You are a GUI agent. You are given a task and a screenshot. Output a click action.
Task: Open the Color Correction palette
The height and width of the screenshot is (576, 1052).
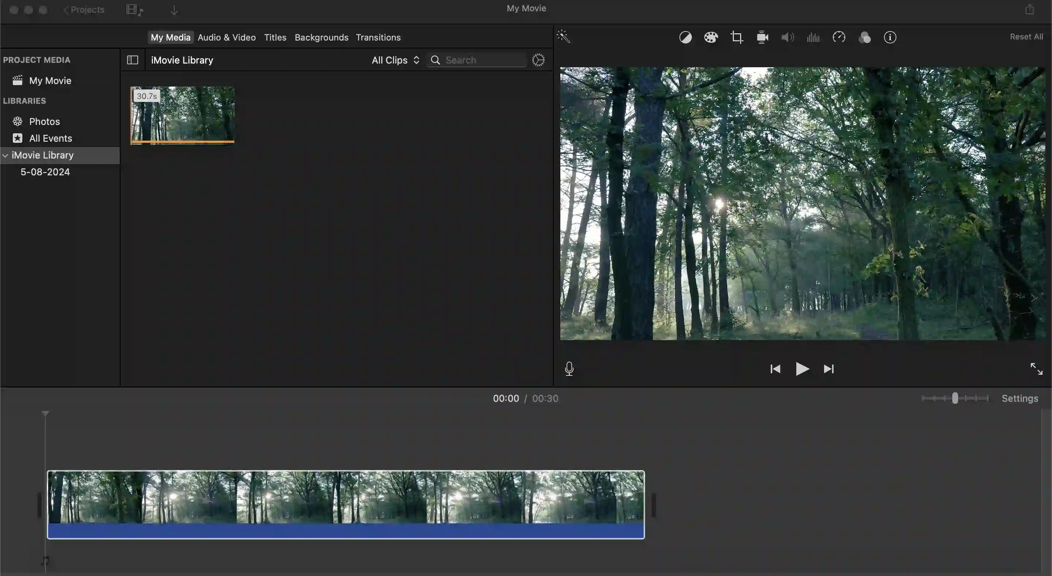pos(710,37)
